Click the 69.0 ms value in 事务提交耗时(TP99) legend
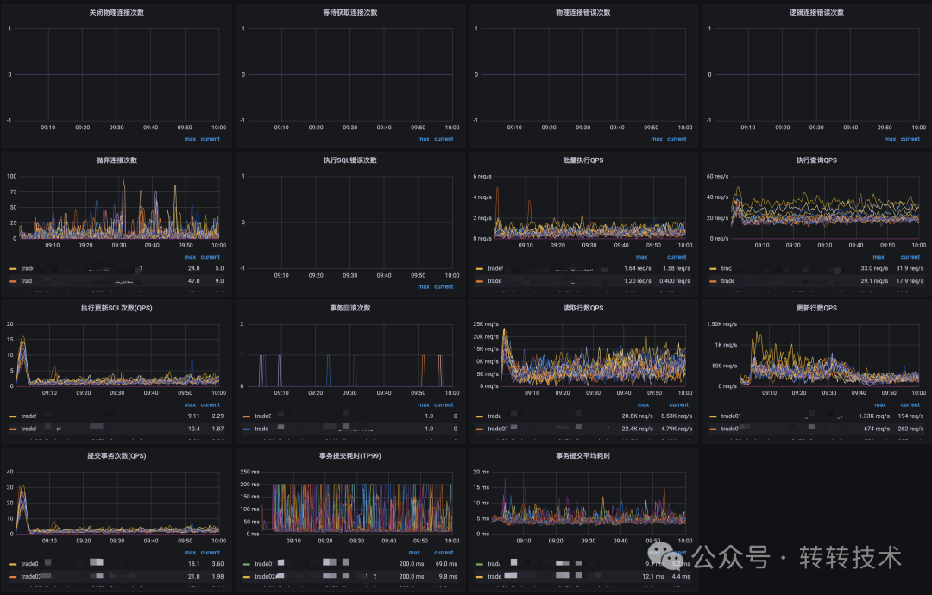This screenshot has height=595, width=932. tap(446, 564)
